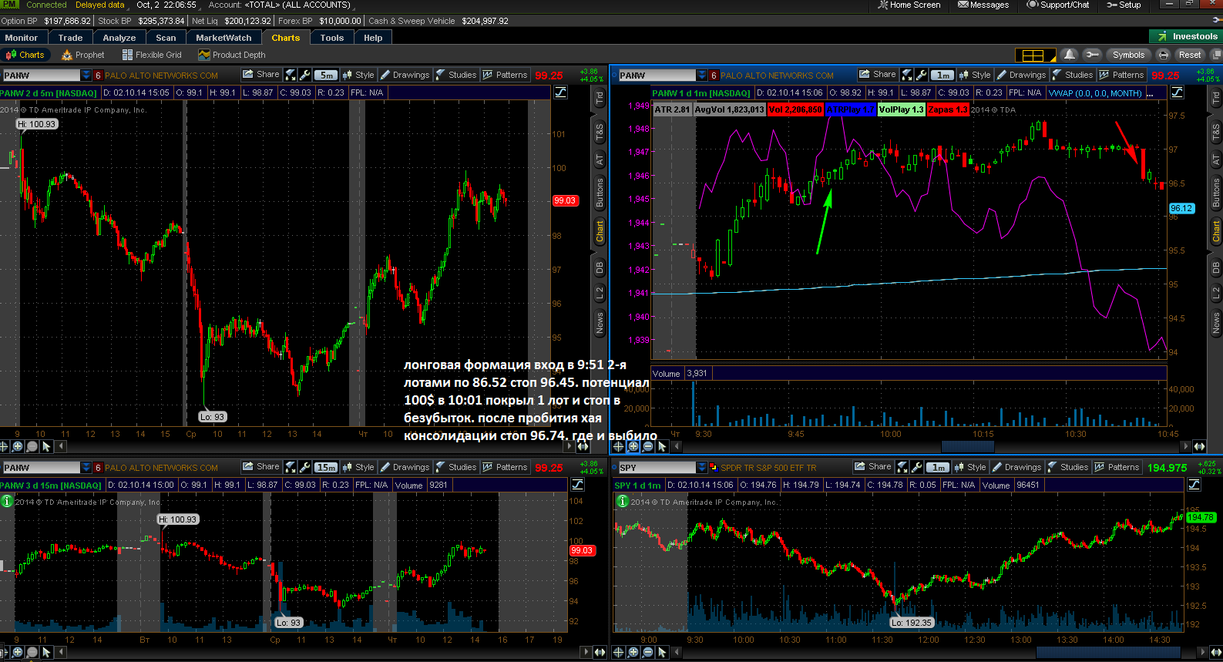Select the Flexible Grid sub-tab
The height and width of the screenshot is (662, 1223).
point(152,55)
